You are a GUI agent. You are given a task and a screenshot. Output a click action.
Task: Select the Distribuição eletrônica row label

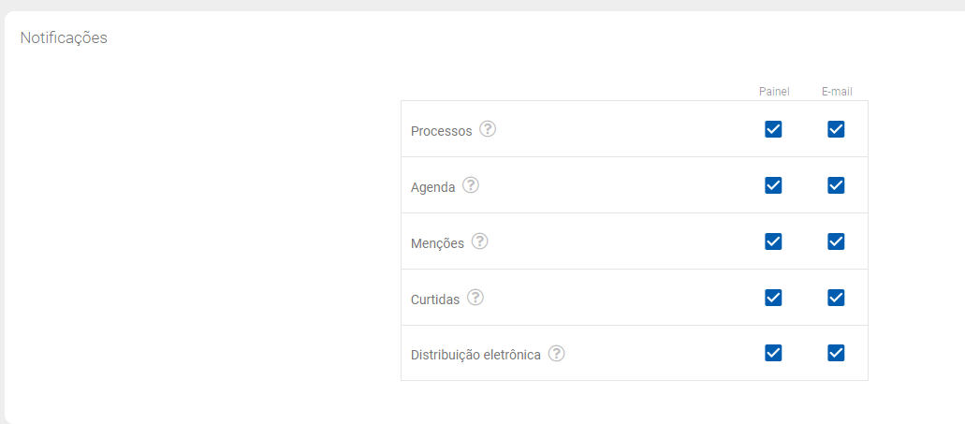(475, 356)
